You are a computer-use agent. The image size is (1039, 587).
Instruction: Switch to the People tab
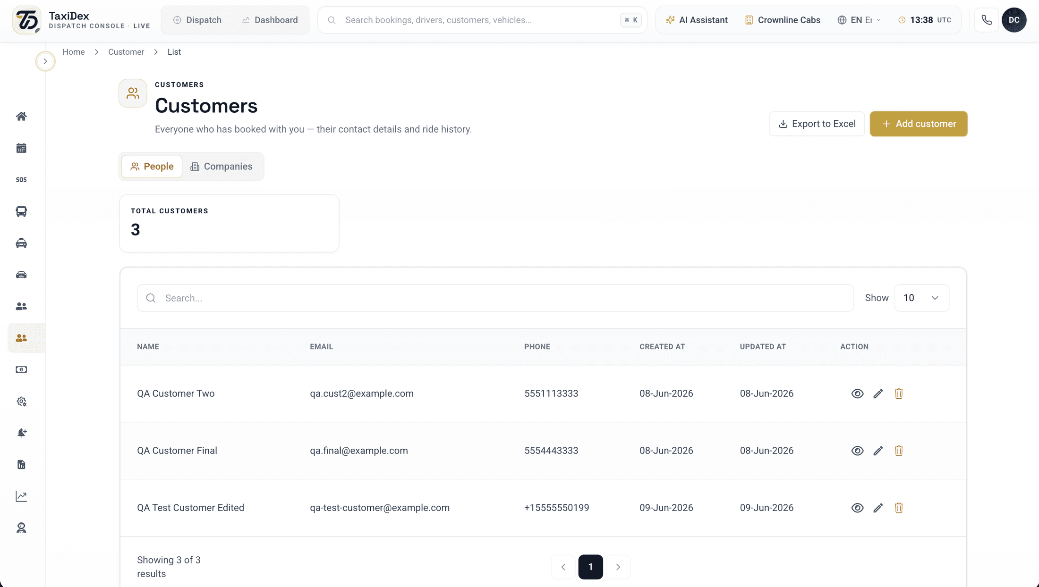[x=152, y=167]
